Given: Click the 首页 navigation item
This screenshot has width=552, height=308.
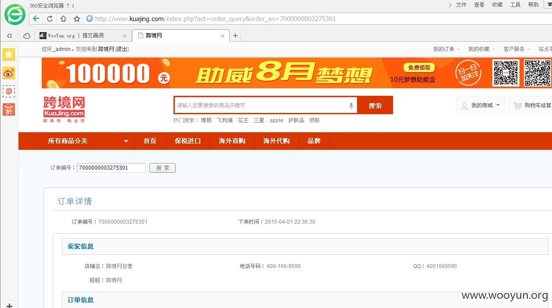Looking at the screenshot, I should coord(150,141).
